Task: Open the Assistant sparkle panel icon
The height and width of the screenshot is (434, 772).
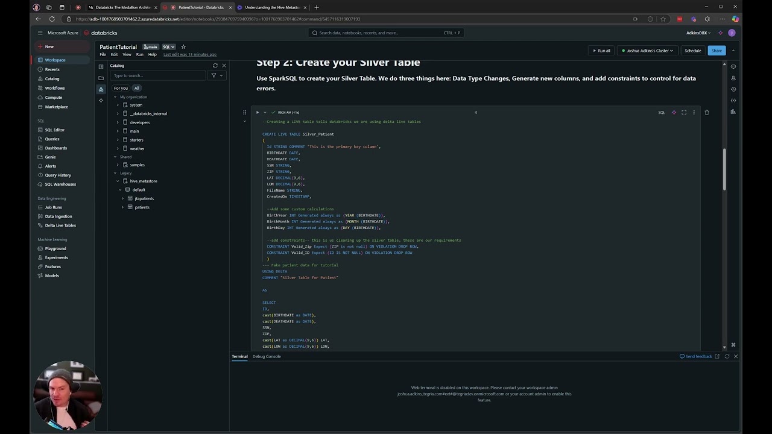Action: [x=101, y=100]
